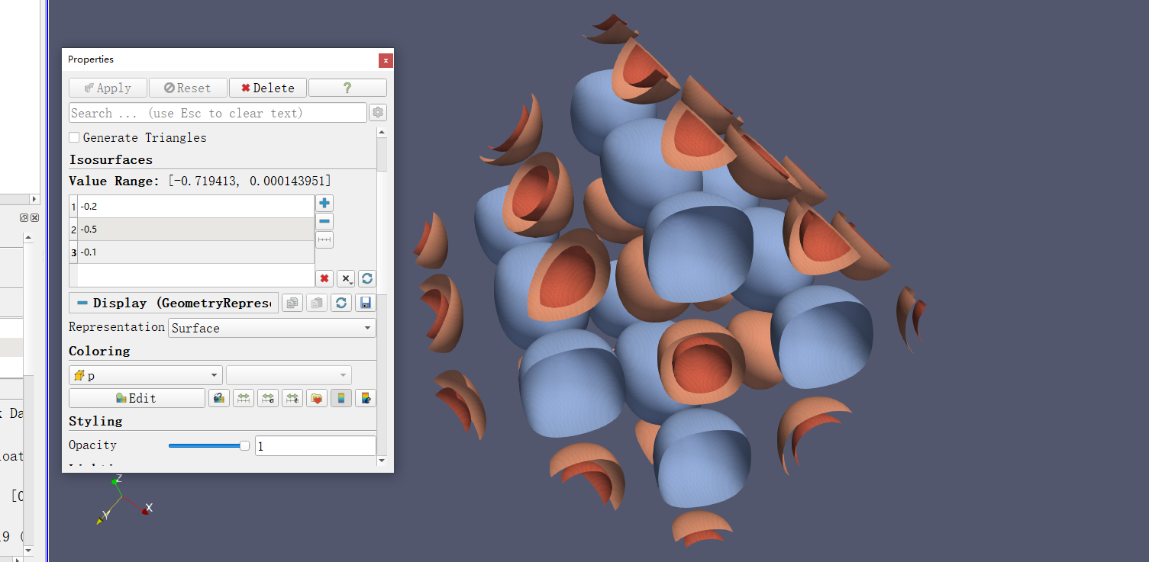Click the Apply button
1149x562 pixels.
pyautogui.click(x=108, y=88)
